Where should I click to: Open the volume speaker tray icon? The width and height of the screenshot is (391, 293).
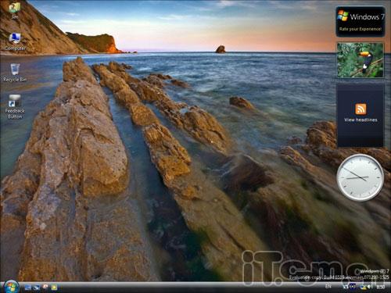point(370,287)
